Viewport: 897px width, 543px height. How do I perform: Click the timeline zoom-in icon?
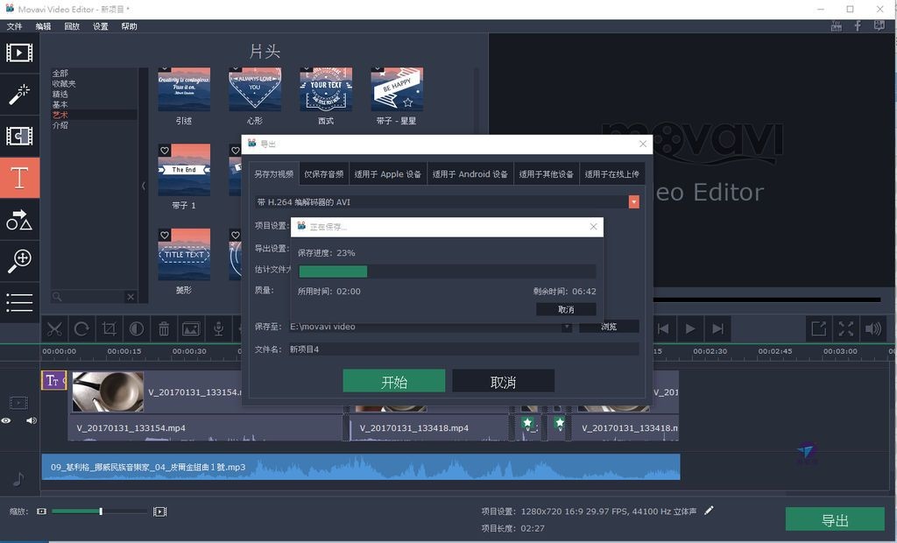(159, 511)
